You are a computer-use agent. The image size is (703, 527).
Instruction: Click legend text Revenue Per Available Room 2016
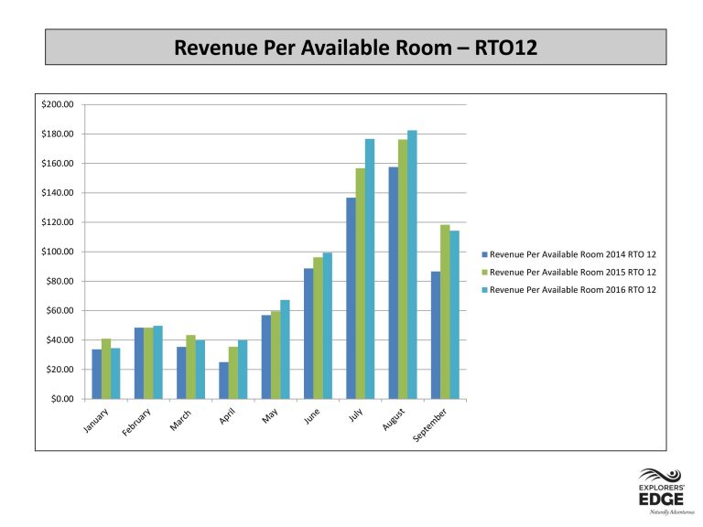click(x=557, y=290)
